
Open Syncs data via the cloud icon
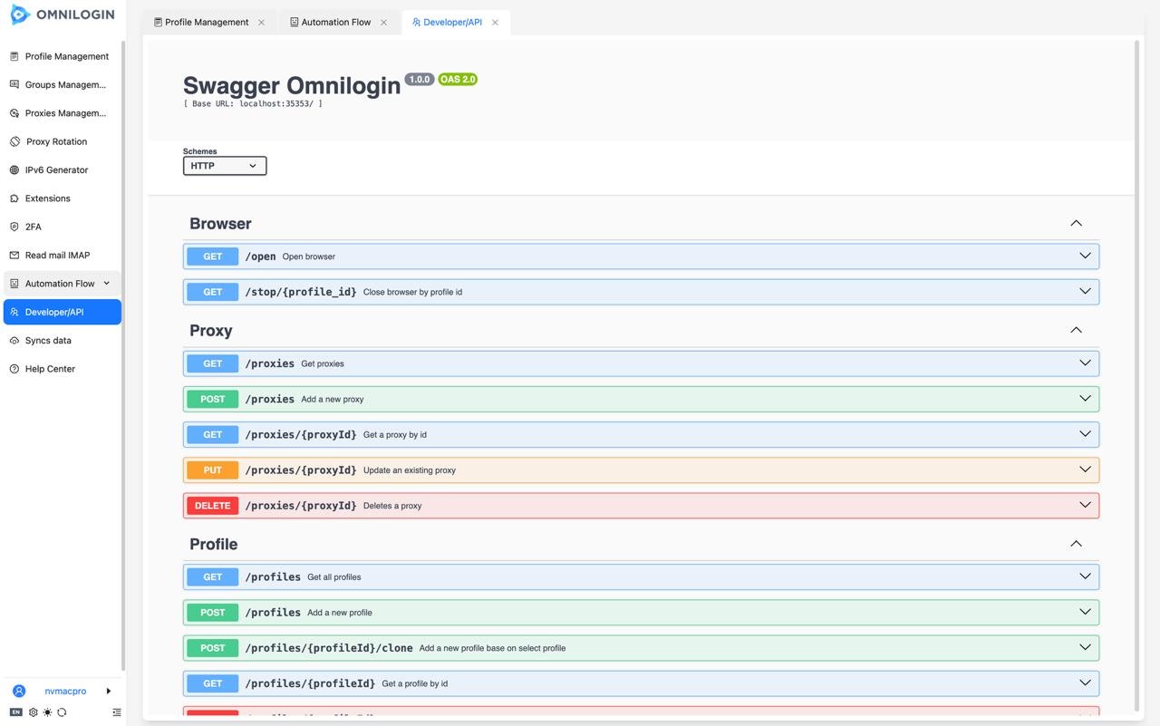(14, 341)
